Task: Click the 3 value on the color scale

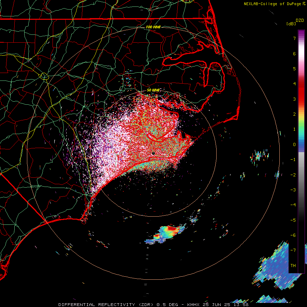Action: click(x=294, y=99)
